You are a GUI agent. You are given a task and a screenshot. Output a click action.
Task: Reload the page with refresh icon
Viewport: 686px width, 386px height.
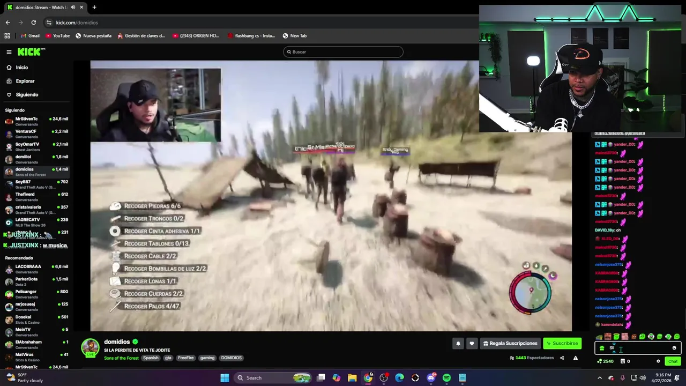pyautogui.click(x=33, y=23)
